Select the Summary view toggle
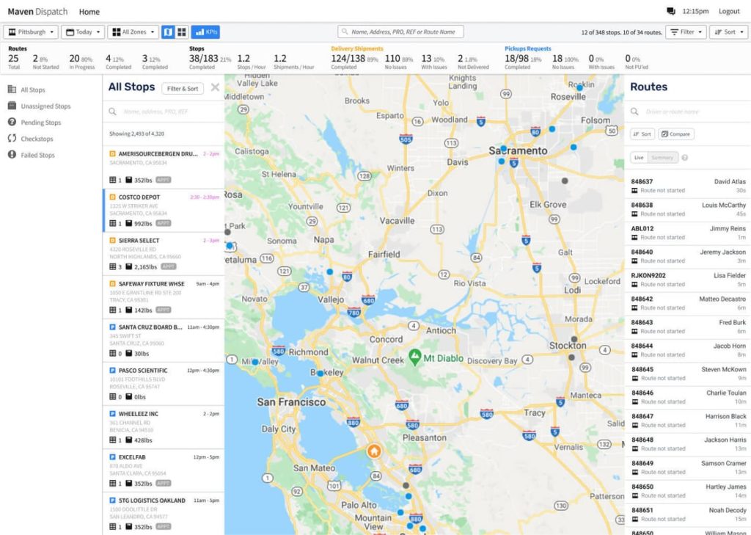Image resolution: width=751 pixels, height=535 pixels. pyautogui.click(x=662, y=158)
